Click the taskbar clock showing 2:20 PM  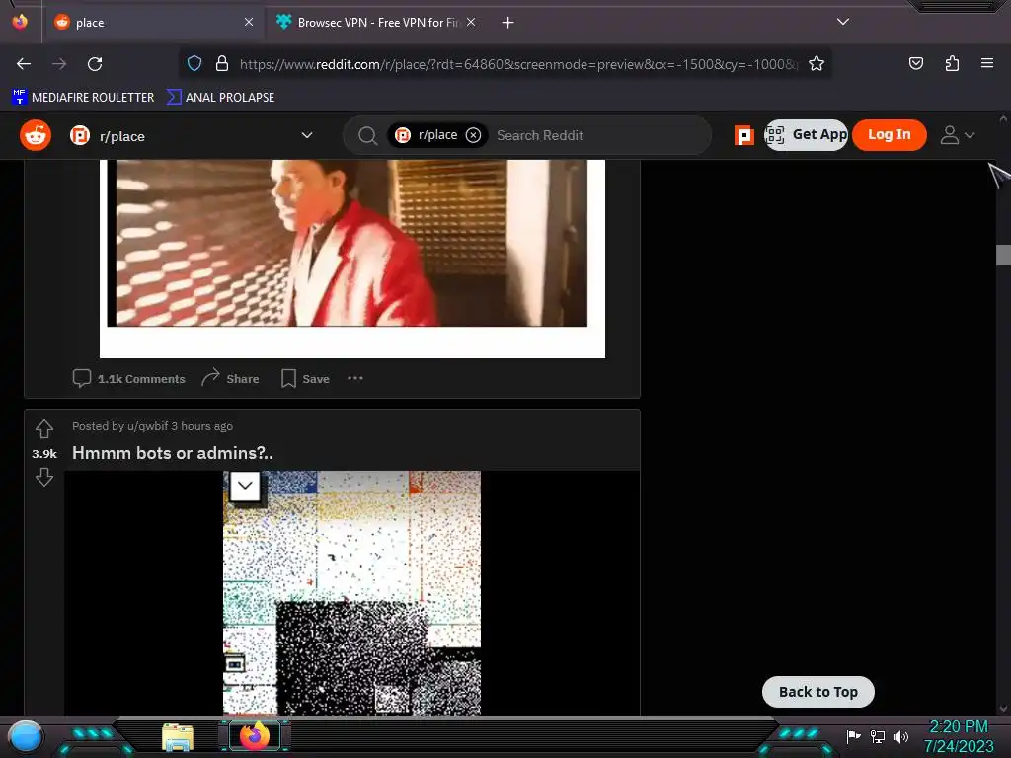click(958, 736)
